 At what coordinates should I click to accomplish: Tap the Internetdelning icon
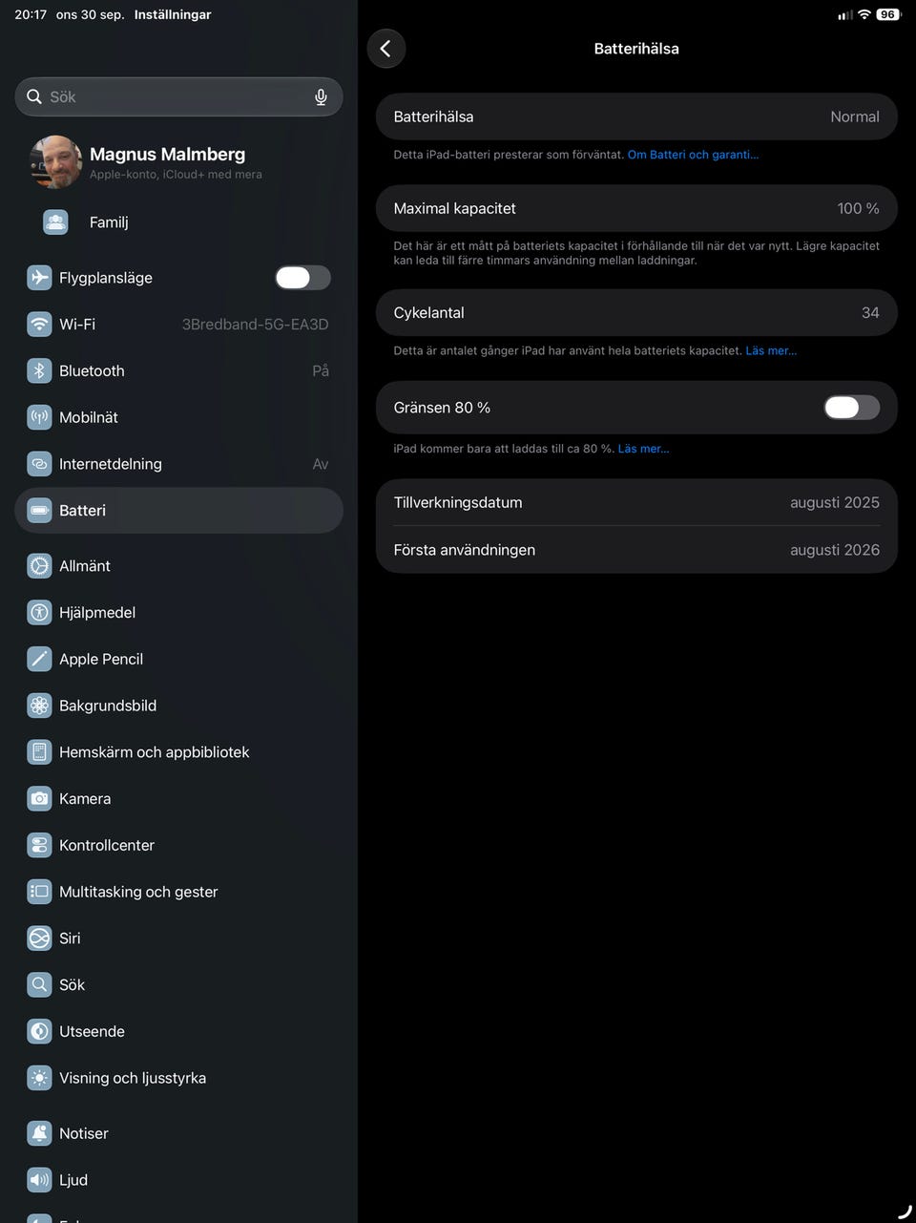pos(39,464)
